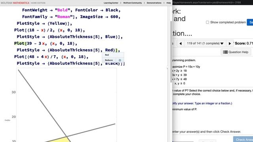The width and height of the screenshot is (253, 142).
Task: Click the code line 'Plot[39 - 3x, {x, 0, 18},'
Action: (45, 43)
